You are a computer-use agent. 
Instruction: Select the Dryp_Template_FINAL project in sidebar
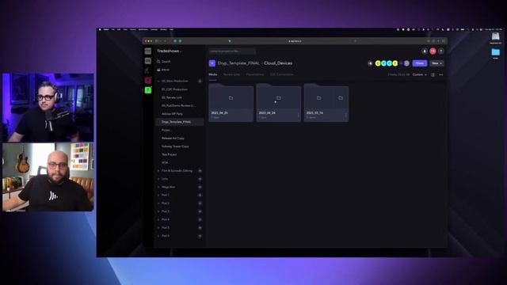(x=180, y=122)
